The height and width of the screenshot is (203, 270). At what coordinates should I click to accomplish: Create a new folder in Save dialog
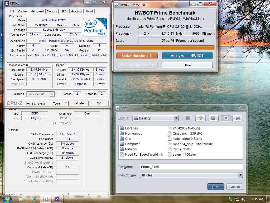213,118
